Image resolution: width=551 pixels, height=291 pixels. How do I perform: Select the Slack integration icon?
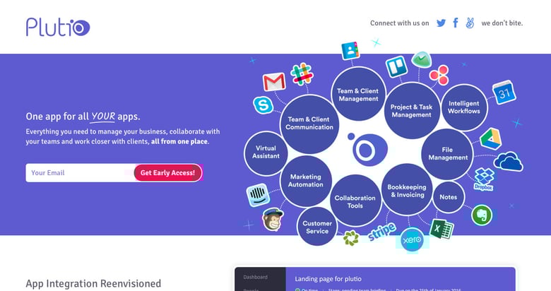click(302, 73)
